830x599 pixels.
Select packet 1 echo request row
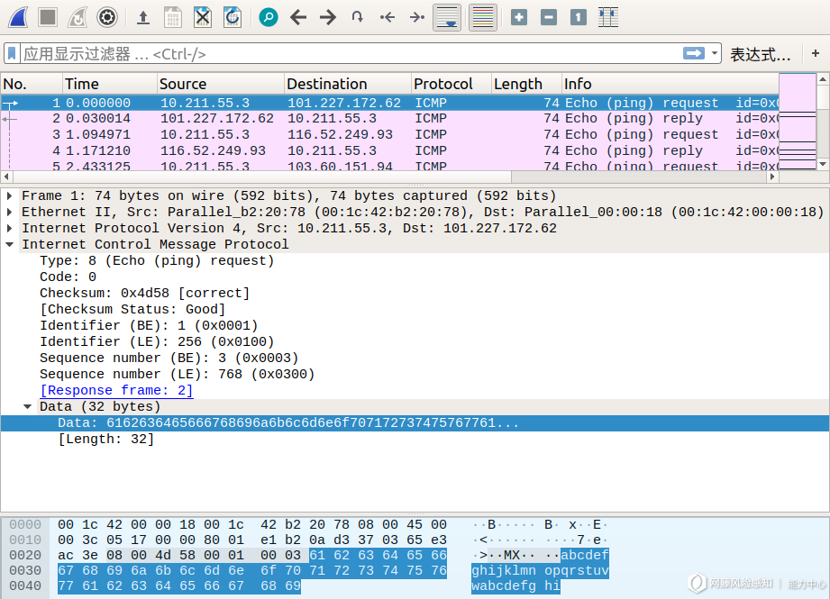click(389, 103)
